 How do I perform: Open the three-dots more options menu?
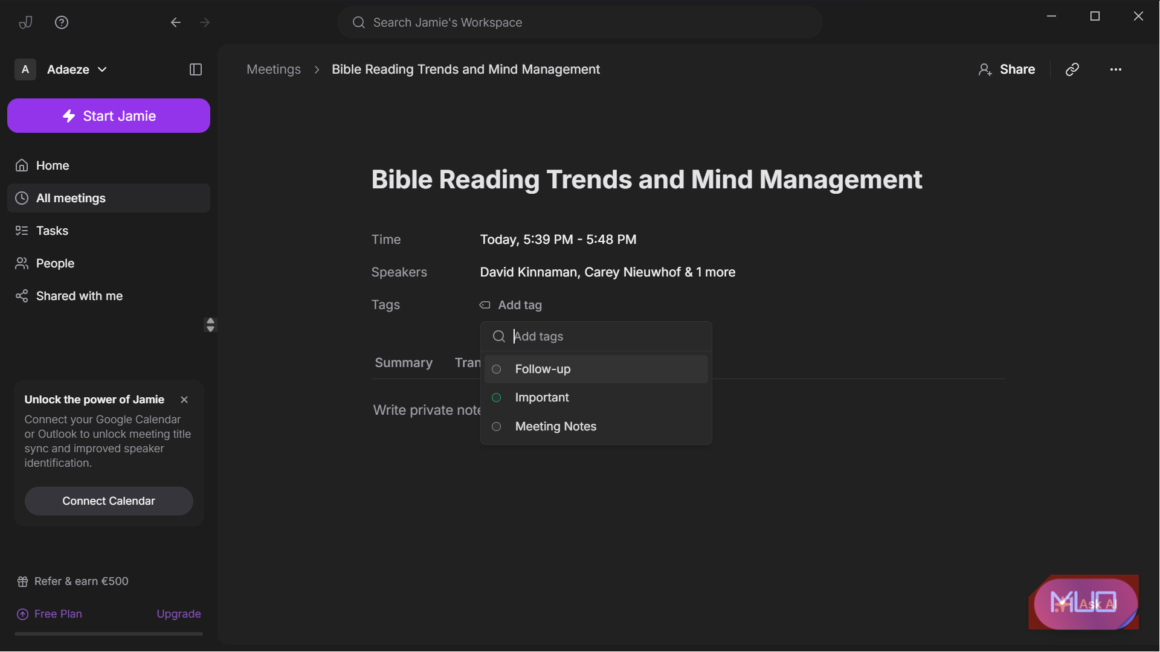1116,69
